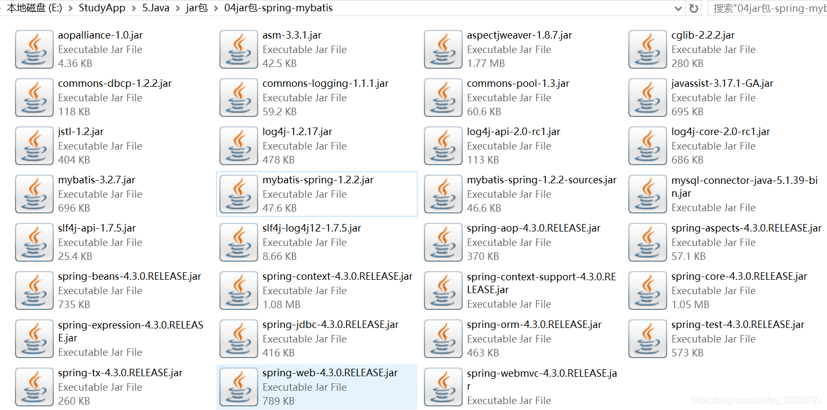This screenshot has width=827, height=410.
Task: Select the aopalliance-1.0.jar file icon
Action: click(x=34, y=49)
